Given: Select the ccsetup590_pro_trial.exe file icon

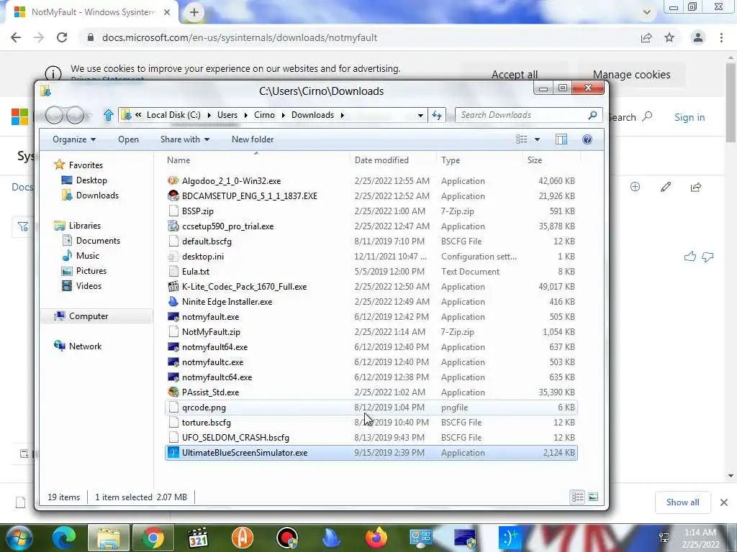Looking at the screenshot, I should (173, 226).
